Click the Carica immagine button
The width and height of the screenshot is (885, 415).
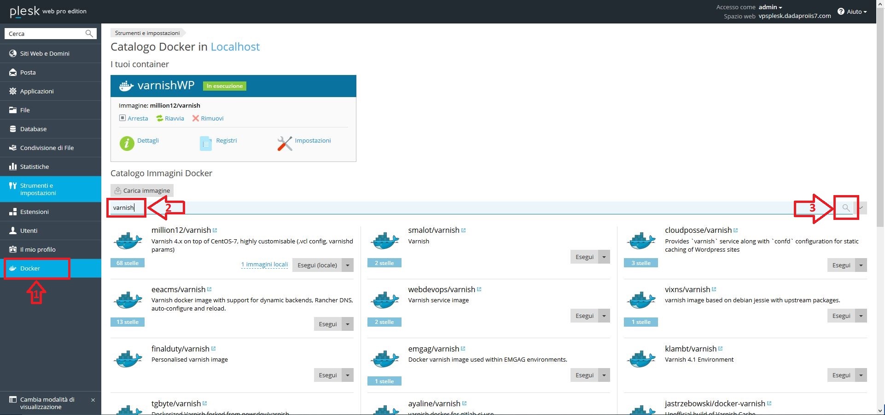pyautogui.click(x=142, y=190)
